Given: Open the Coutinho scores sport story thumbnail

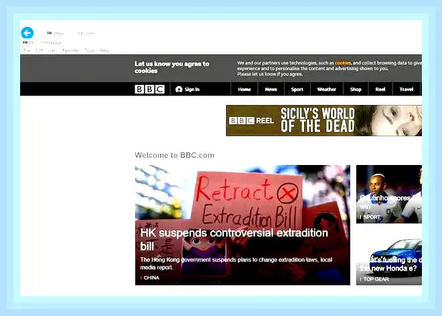Looking at the screenshot, I should [389, 194].
